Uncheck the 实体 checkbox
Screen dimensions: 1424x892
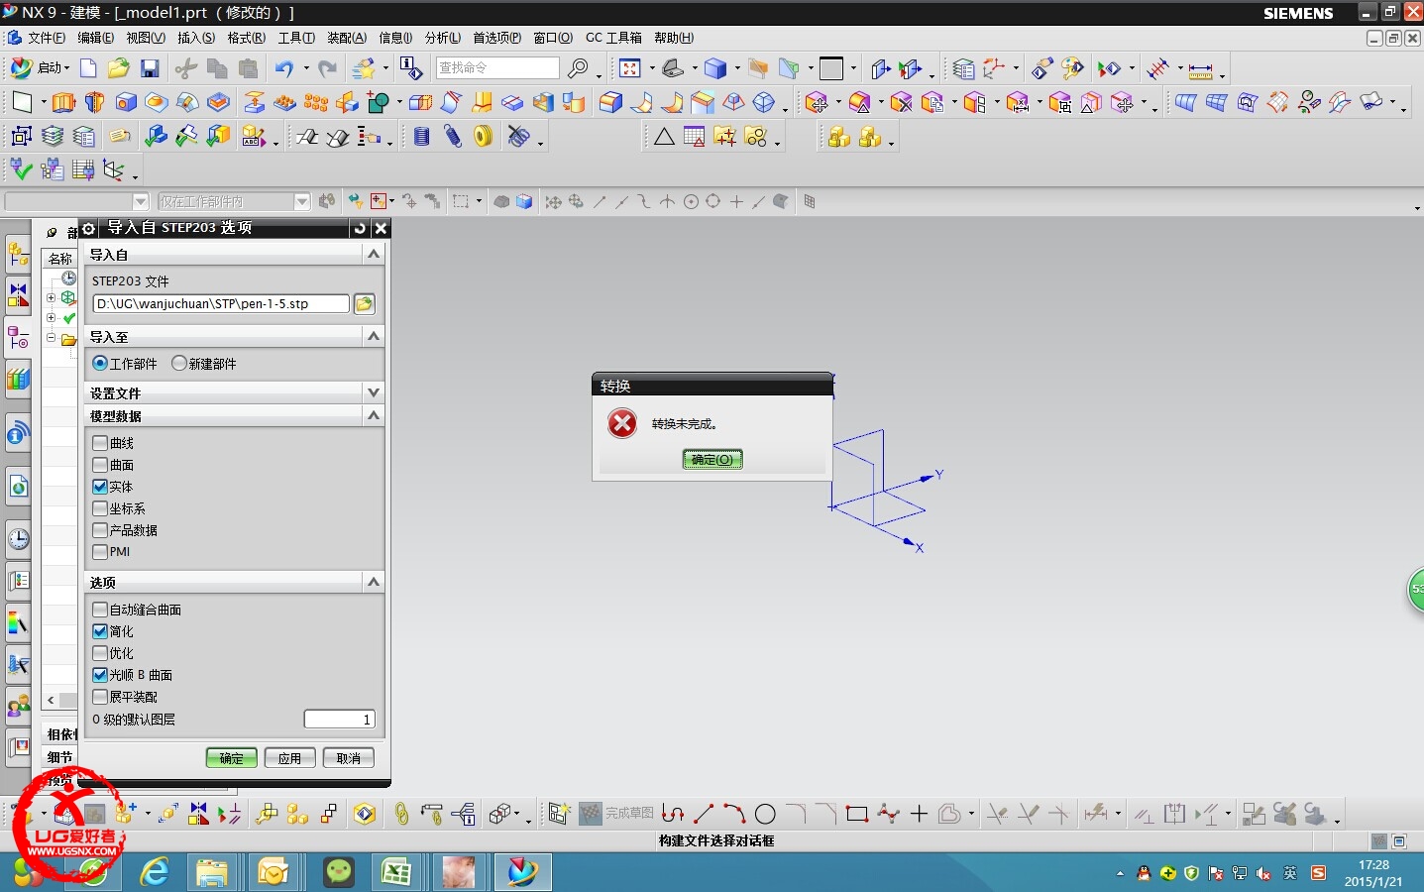coord(100,487)
